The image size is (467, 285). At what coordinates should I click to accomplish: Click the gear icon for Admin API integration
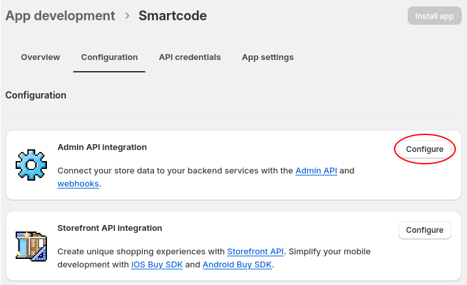(31, 165)
